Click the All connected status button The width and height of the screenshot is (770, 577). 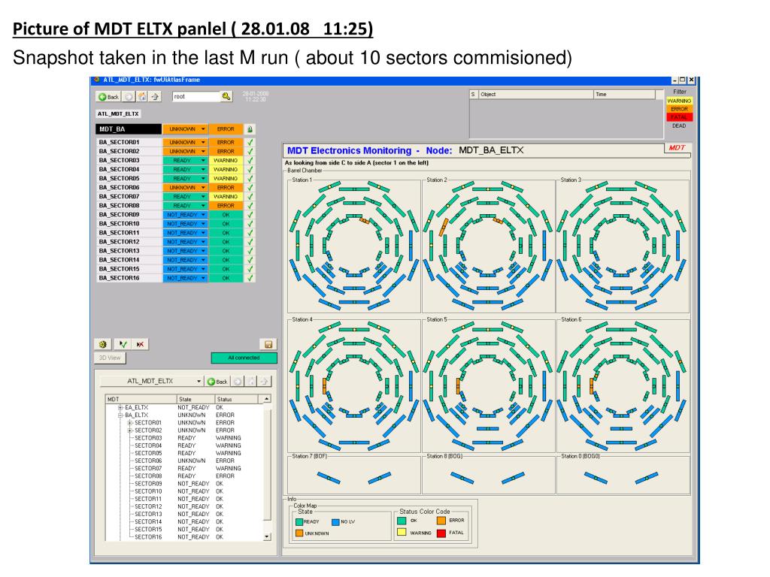pyautogui.click(x=244, y=358)
